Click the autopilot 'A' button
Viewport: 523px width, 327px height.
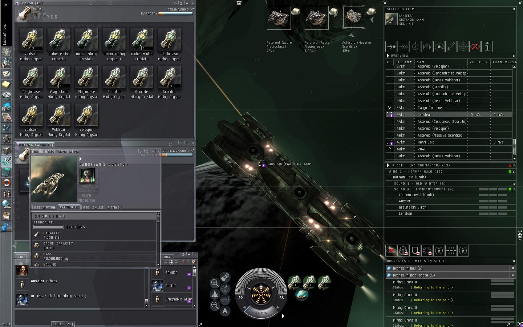click(x=225, y=311)
